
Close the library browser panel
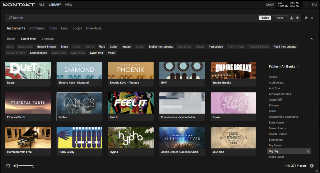[312, 18]
